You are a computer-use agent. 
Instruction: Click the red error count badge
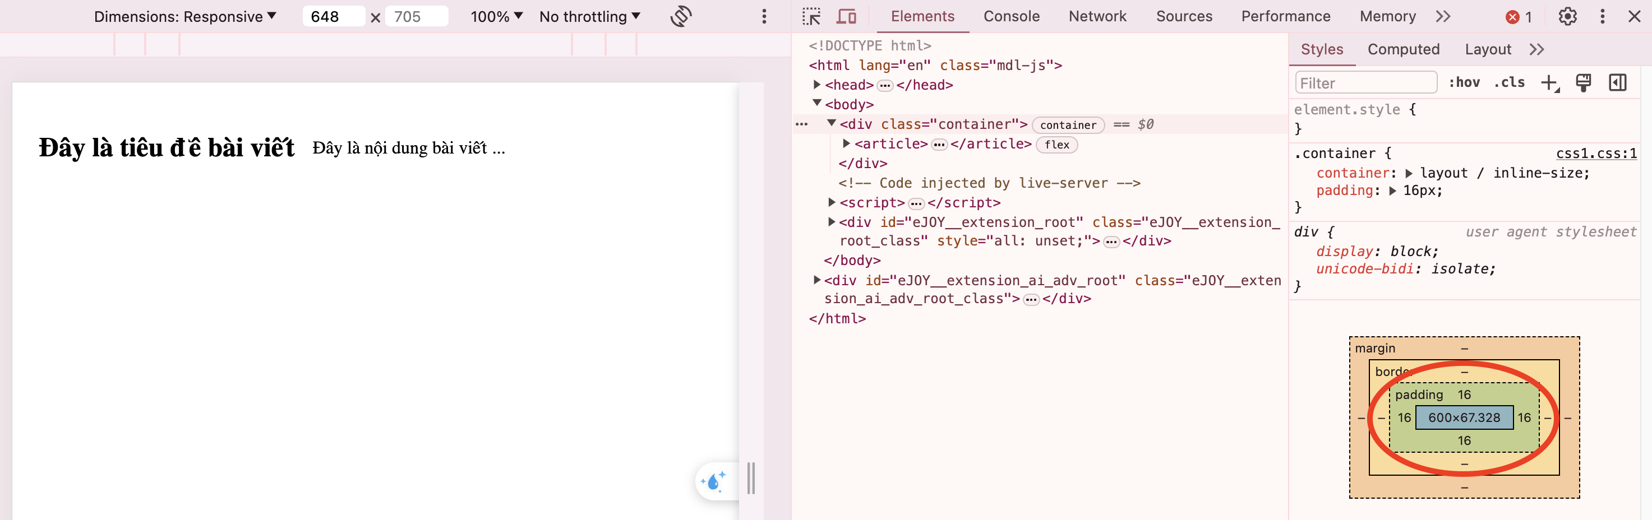pos(1519,17)
